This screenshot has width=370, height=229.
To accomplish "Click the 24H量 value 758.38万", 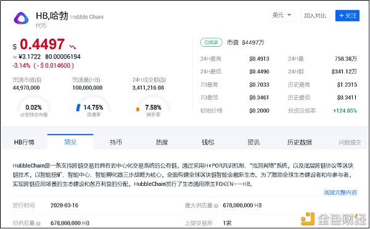I will (x=346, y=59).
